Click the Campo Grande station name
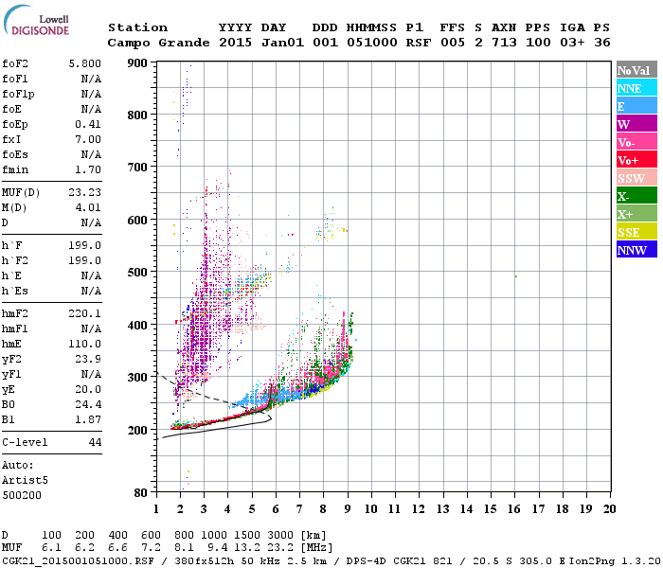The image size is (663, 568). point(158,43)
